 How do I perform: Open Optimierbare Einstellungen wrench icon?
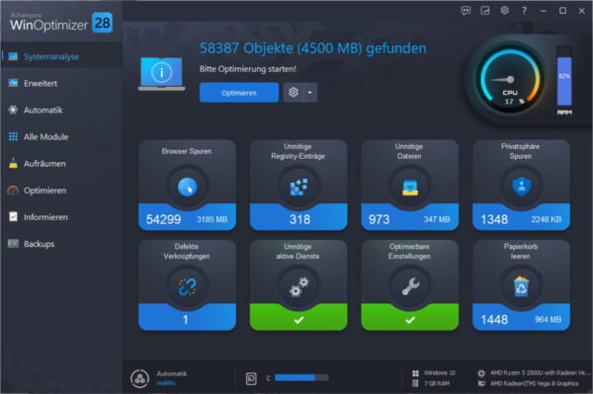click(410, 286)
